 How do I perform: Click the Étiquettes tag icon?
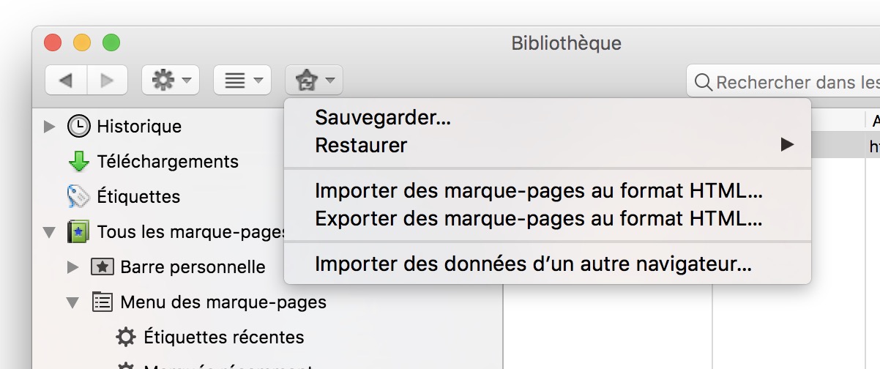pos(78,196)
